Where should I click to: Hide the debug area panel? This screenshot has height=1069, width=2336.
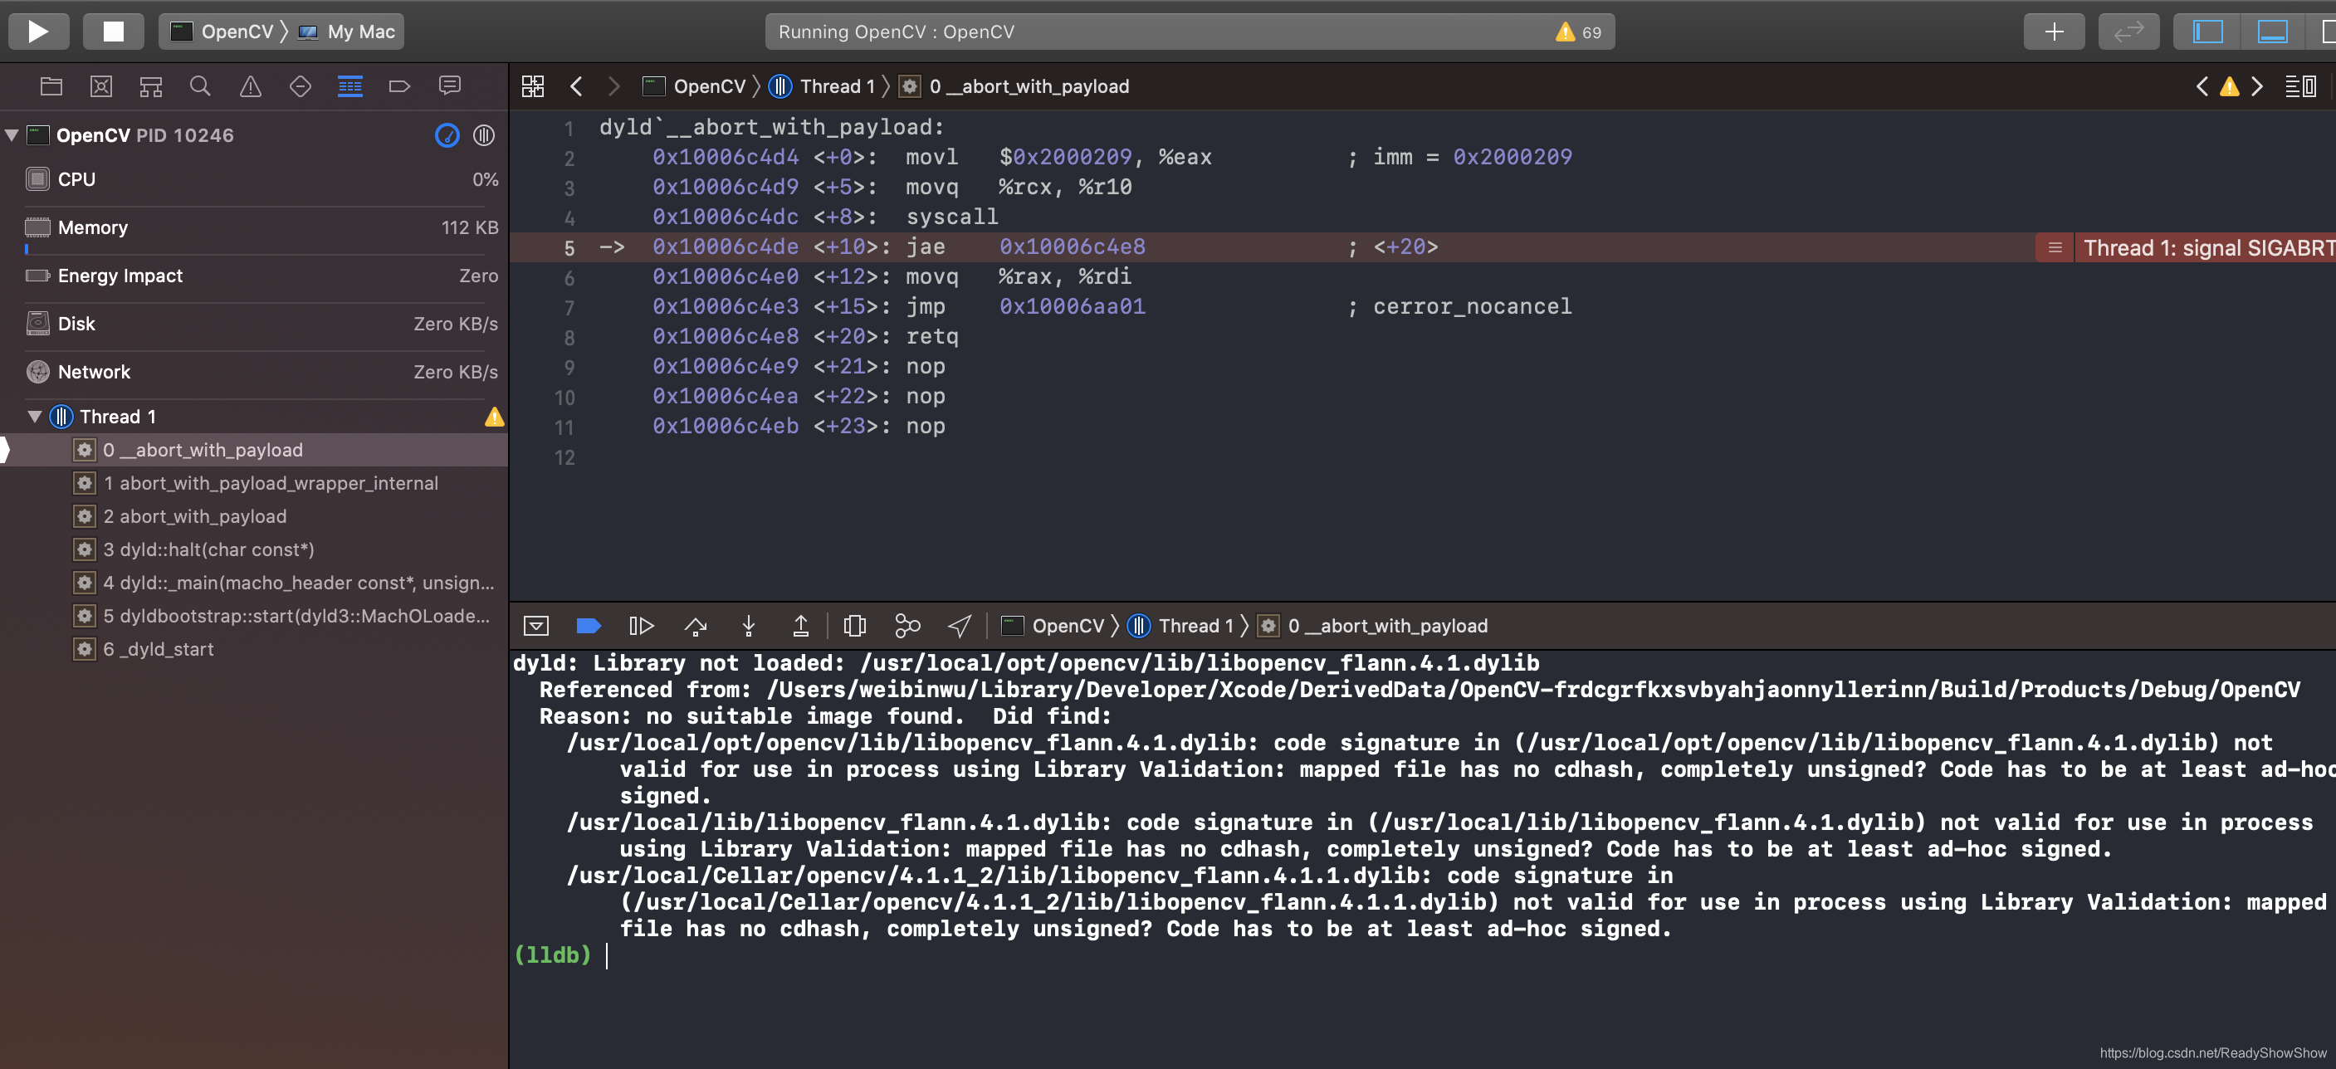[2271, 32]
